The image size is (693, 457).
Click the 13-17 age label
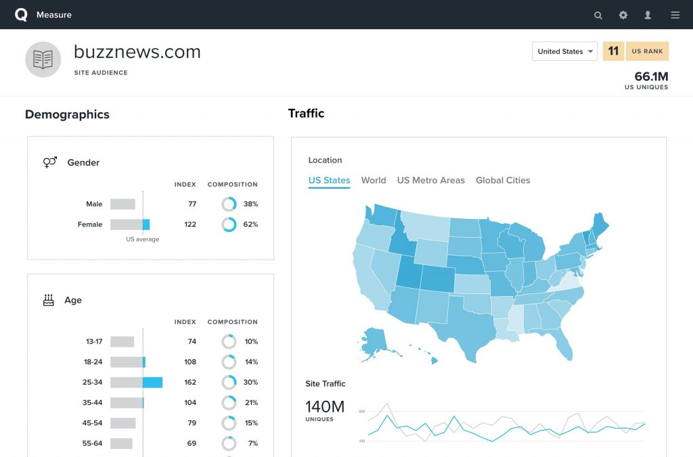tap(93, 341)
